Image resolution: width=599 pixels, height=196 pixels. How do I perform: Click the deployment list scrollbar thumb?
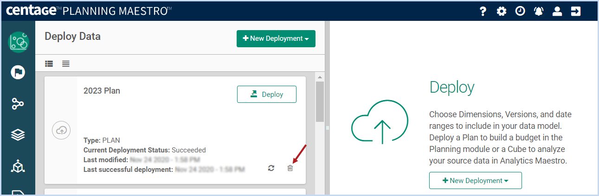point(320,101)
